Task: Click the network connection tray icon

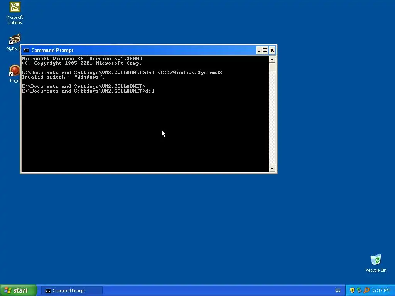Action: 359,291
